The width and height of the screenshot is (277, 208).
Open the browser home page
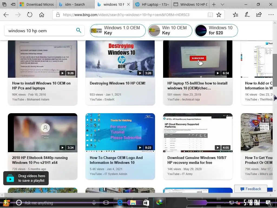pyautogui.click(x=42, y=15)
